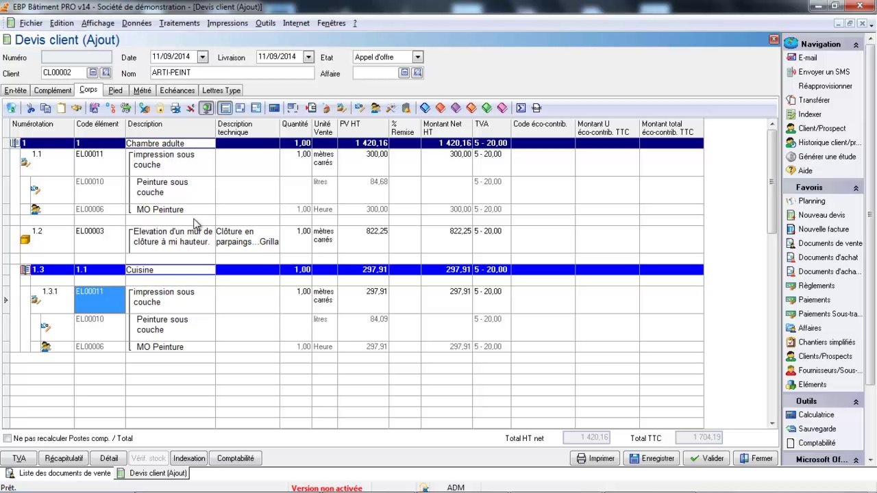Switch to the Complément tab
This screenshot has width=877, height=493.
tap(53, 90)
